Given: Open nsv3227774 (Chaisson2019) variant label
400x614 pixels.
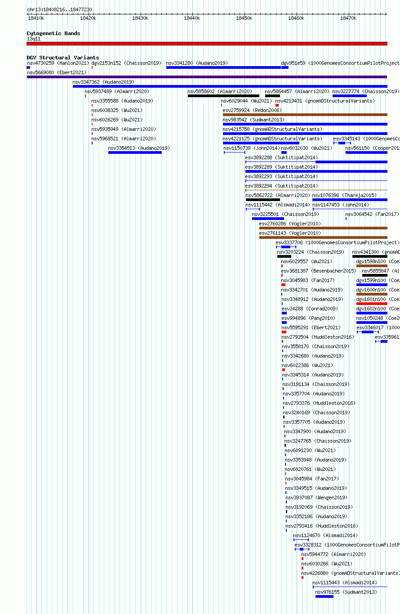Looking at the screenshot, I should click(366, 91).
